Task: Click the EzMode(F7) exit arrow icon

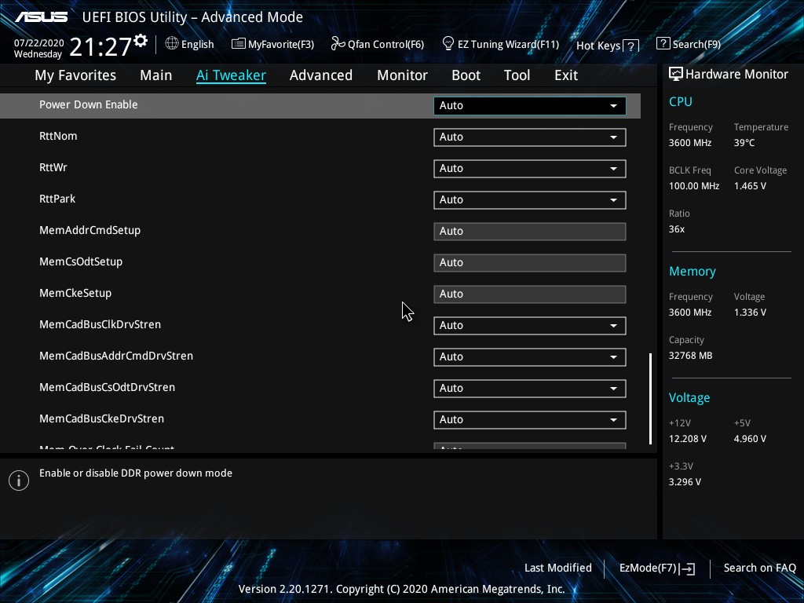Action: coord(688,568)
